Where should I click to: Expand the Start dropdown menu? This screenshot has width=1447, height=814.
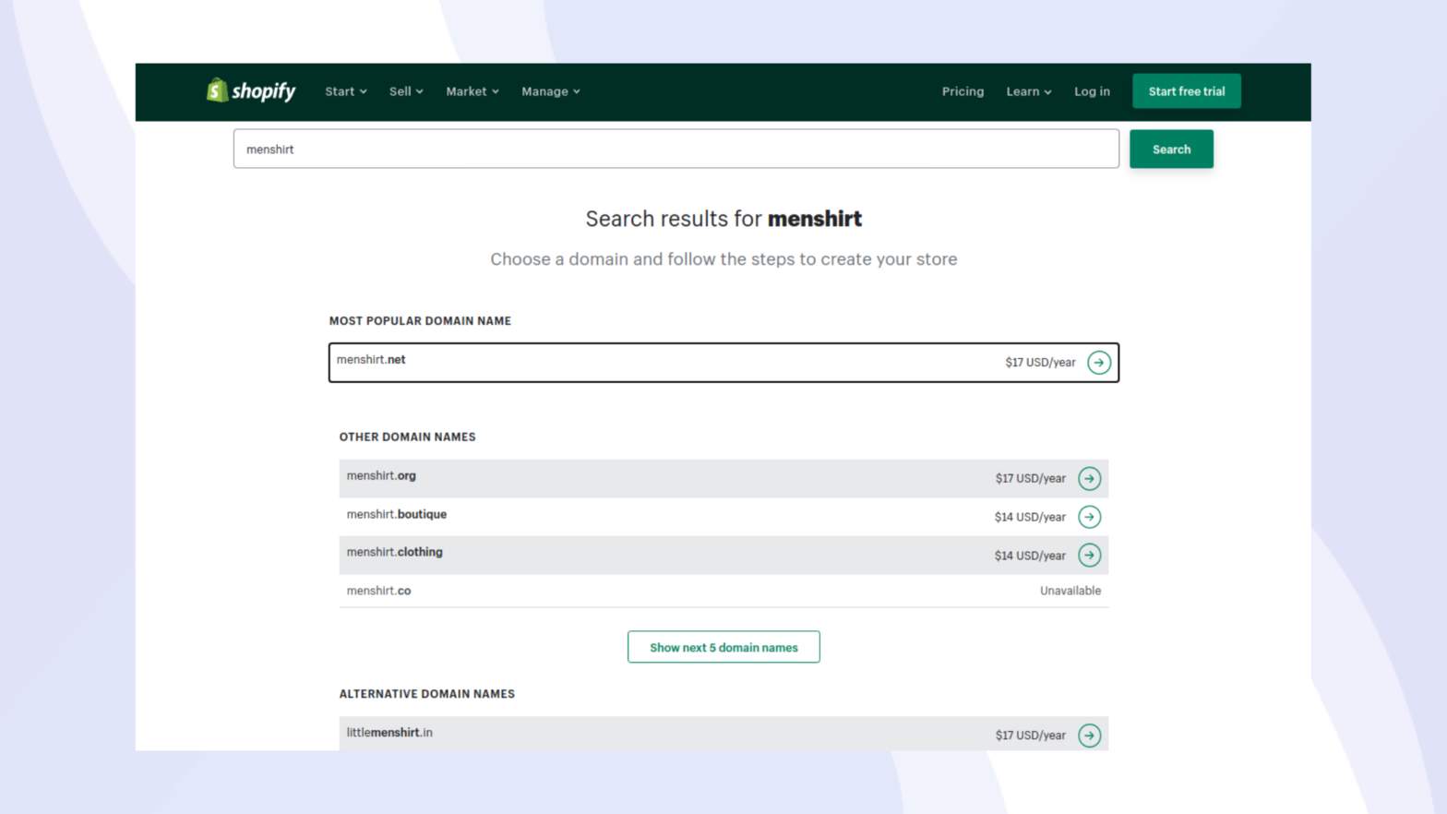tap(346, 91)
